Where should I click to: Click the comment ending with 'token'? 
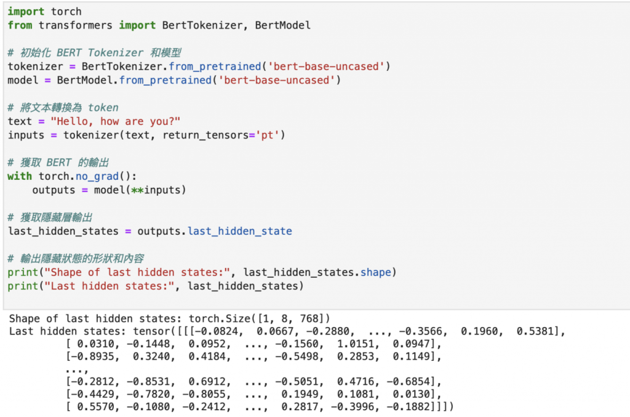[x=63, y=107]
